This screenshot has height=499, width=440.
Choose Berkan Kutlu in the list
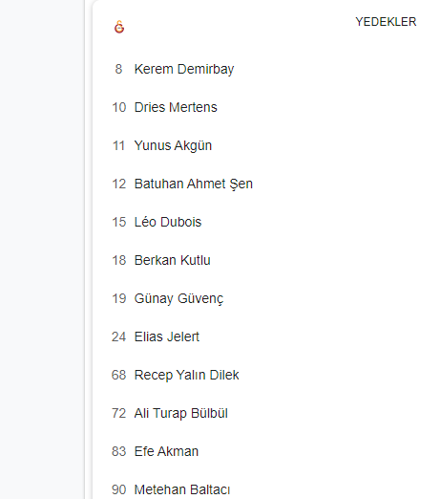[172, 260]
